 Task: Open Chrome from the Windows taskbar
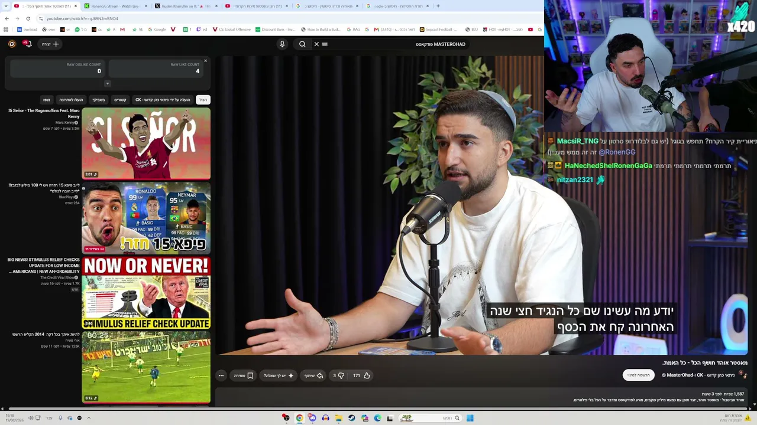coord(299,418)
